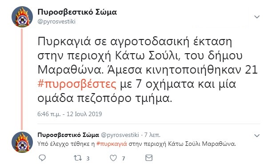Visit the @pyrosvestiki handle under the main name
This screenshot has height=164, width=276.
[x=56, y=22]
